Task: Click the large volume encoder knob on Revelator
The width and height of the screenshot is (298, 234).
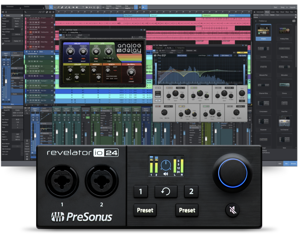Action: [233, 173]
